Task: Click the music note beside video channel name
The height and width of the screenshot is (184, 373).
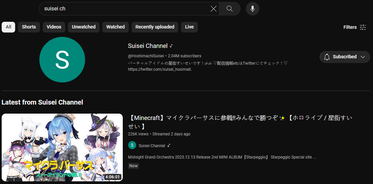Action: (169, 145)
